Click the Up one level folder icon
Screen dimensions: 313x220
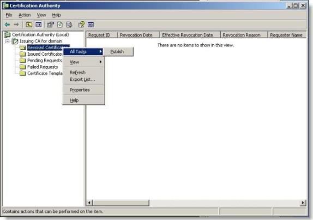[29, 25]
